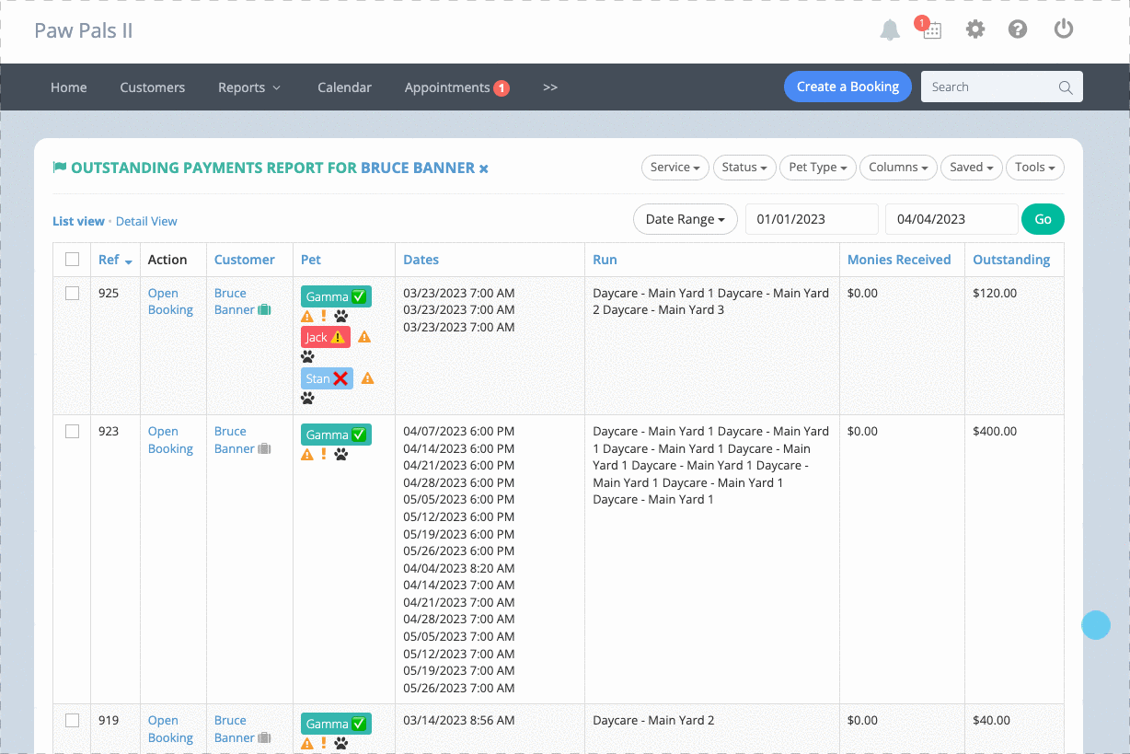
Task: Open Bruce Banner customer link in booking 925 row
Action: (234, 302)
